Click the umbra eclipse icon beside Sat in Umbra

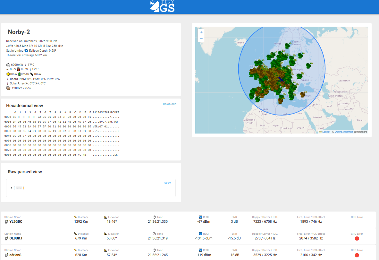(x=26, y=51)
